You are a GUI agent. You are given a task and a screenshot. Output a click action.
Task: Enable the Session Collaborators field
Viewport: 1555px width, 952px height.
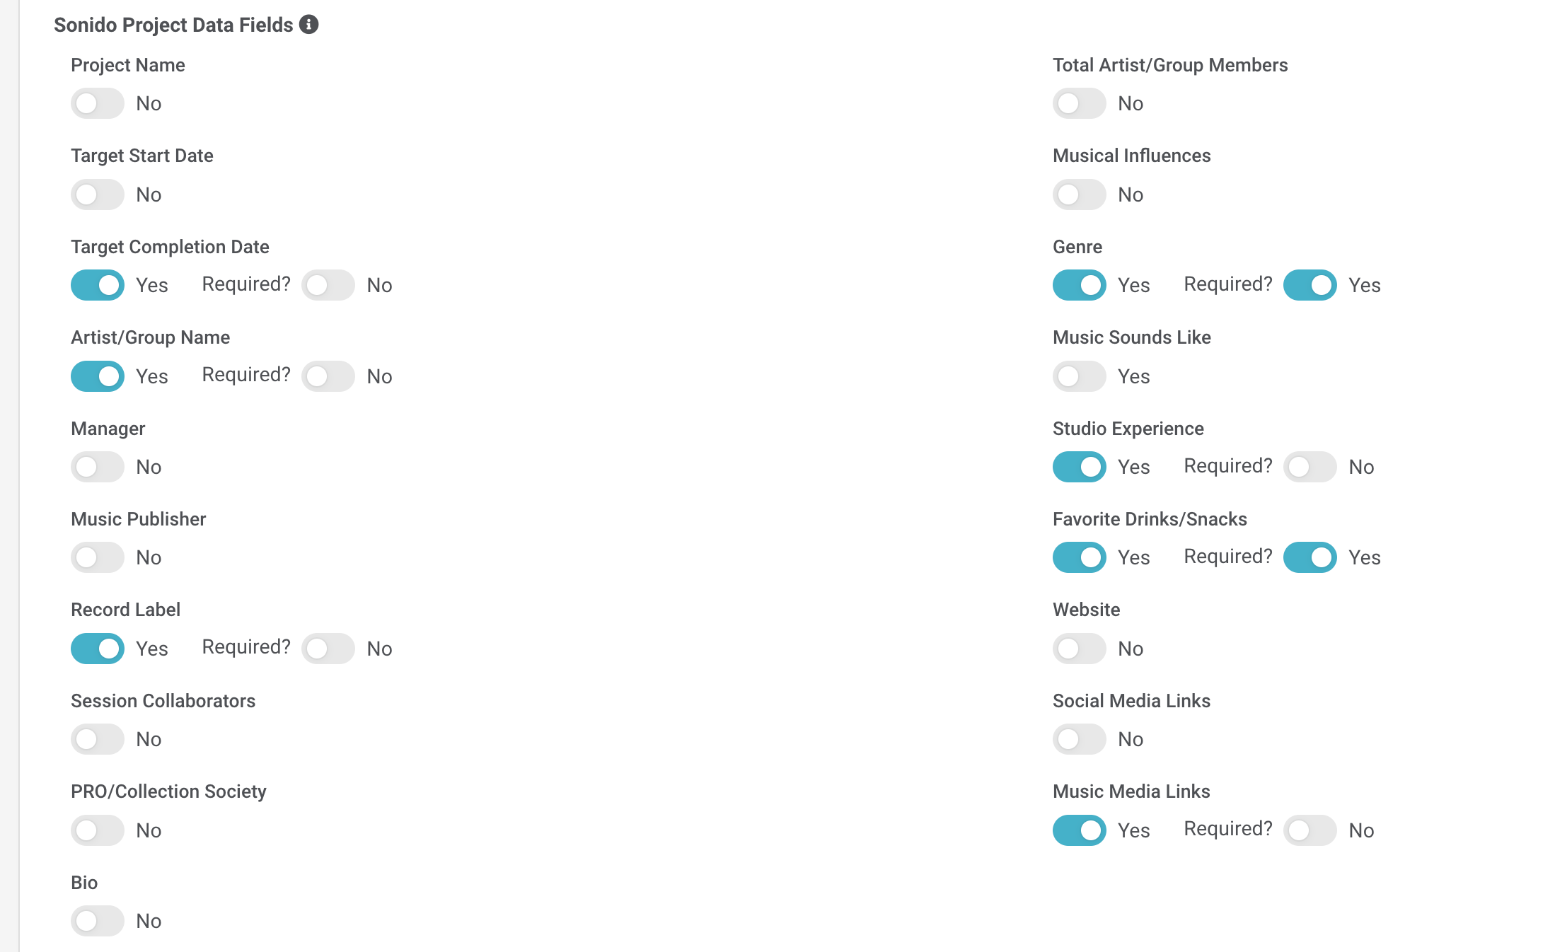point(98,739)
